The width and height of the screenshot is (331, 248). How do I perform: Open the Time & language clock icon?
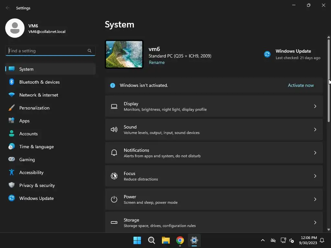12,146
